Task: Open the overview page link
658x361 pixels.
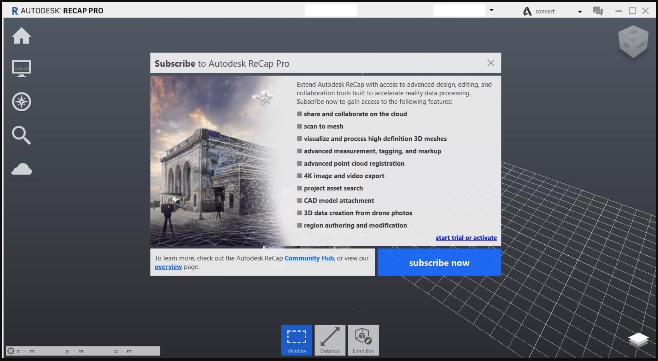Action: point(168,267)
